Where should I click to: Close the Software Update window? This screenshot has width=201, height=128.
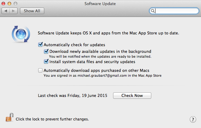[x=4, y=4]
